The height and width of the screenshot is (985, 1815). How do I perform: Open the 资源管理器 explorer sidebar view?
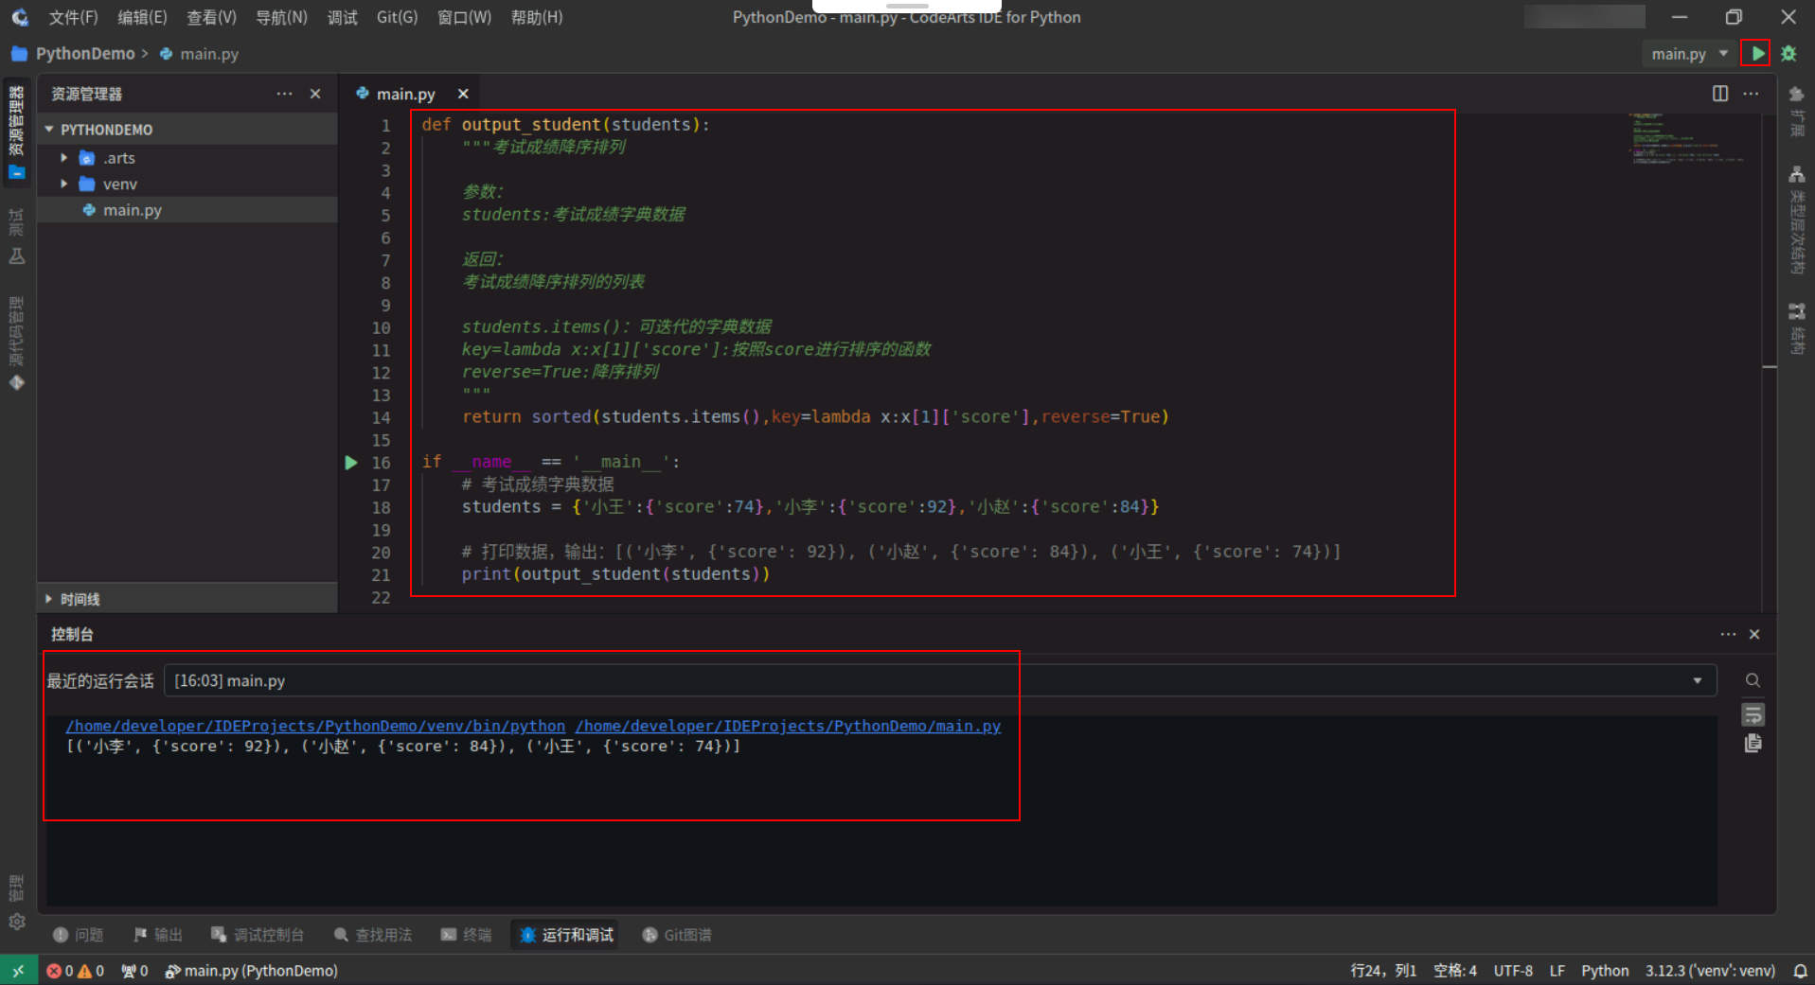click(17, 132)
